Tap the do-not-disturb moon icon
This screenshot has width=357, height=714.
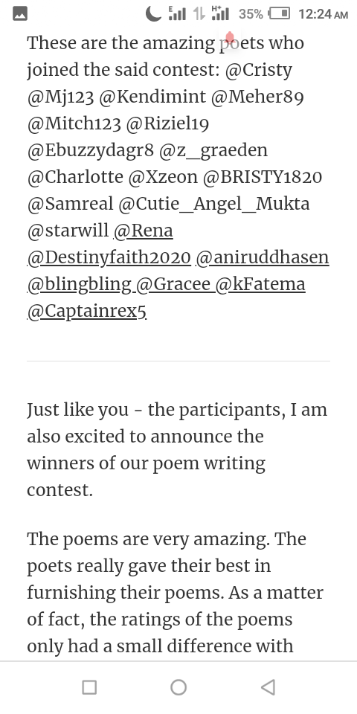(153, 14)
